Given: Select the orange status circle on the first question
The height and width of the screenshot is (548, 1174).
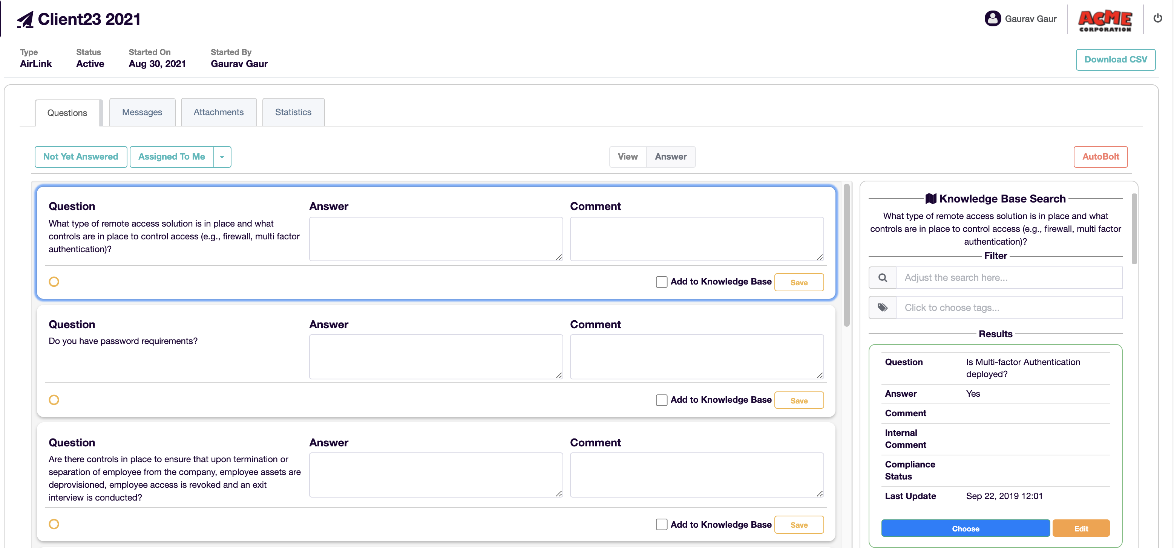Looking at the screenshot, I should tap(54, 281).
